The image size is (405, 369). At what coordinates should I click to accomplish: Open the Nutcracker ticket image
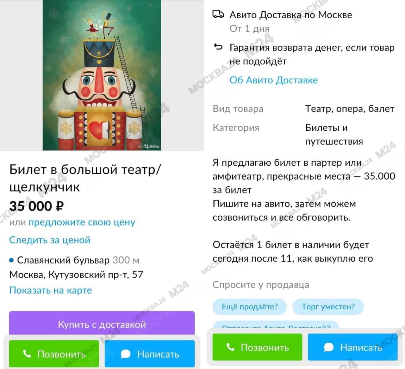tap(102, 75)
